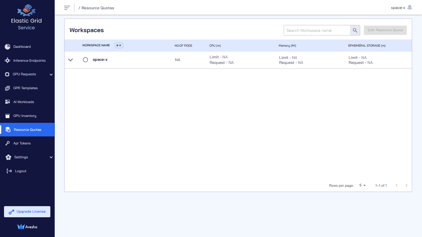Click the GPR Templates copy icon
The width and height of the screenshot is (422, 237).
pos(7,88)
